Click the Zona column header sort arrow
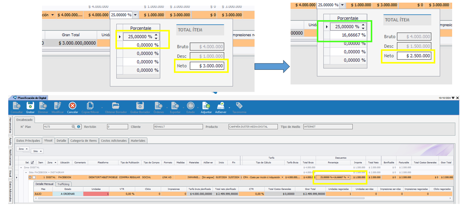460x205 pixels. pyautogui.click(x=56, y=162)
